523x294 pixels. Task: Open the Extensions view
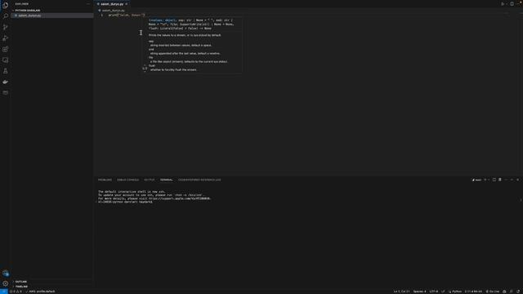click(6, 49)
